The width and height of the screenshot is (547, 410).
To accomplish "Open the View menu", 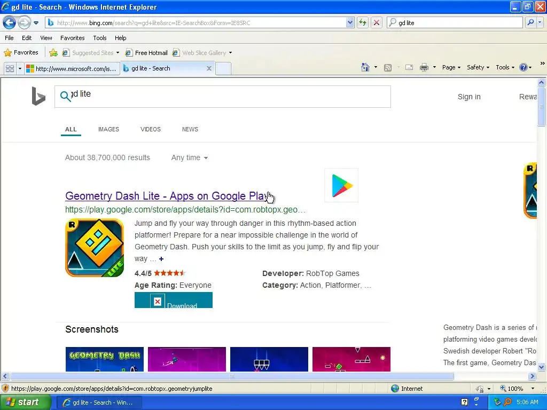I will click(46, 38).
